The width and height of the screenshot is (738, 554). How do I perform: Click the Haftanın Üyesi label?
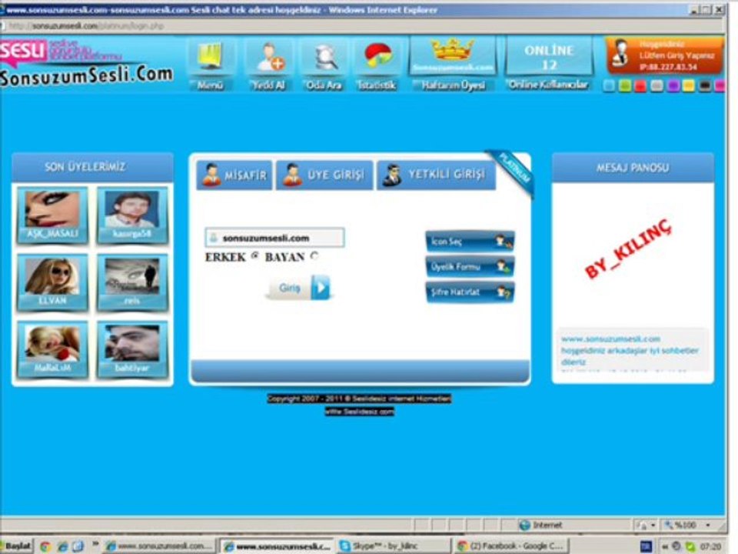453,85
